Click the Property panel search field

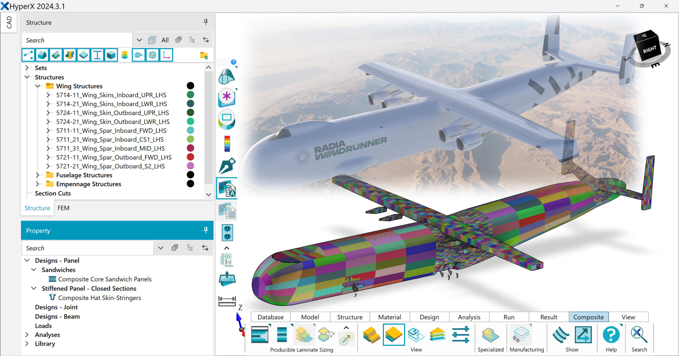88,248
